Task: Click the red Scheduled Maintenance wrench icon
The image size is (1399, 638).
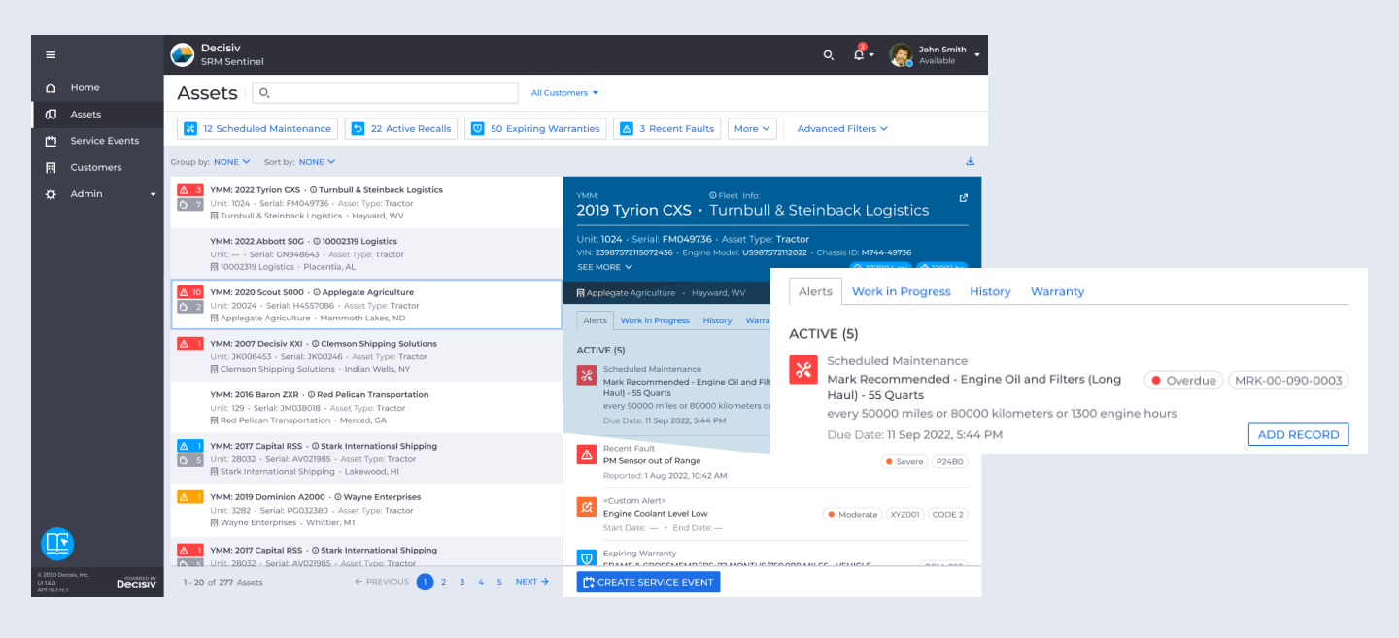Action: pos(802,370)
